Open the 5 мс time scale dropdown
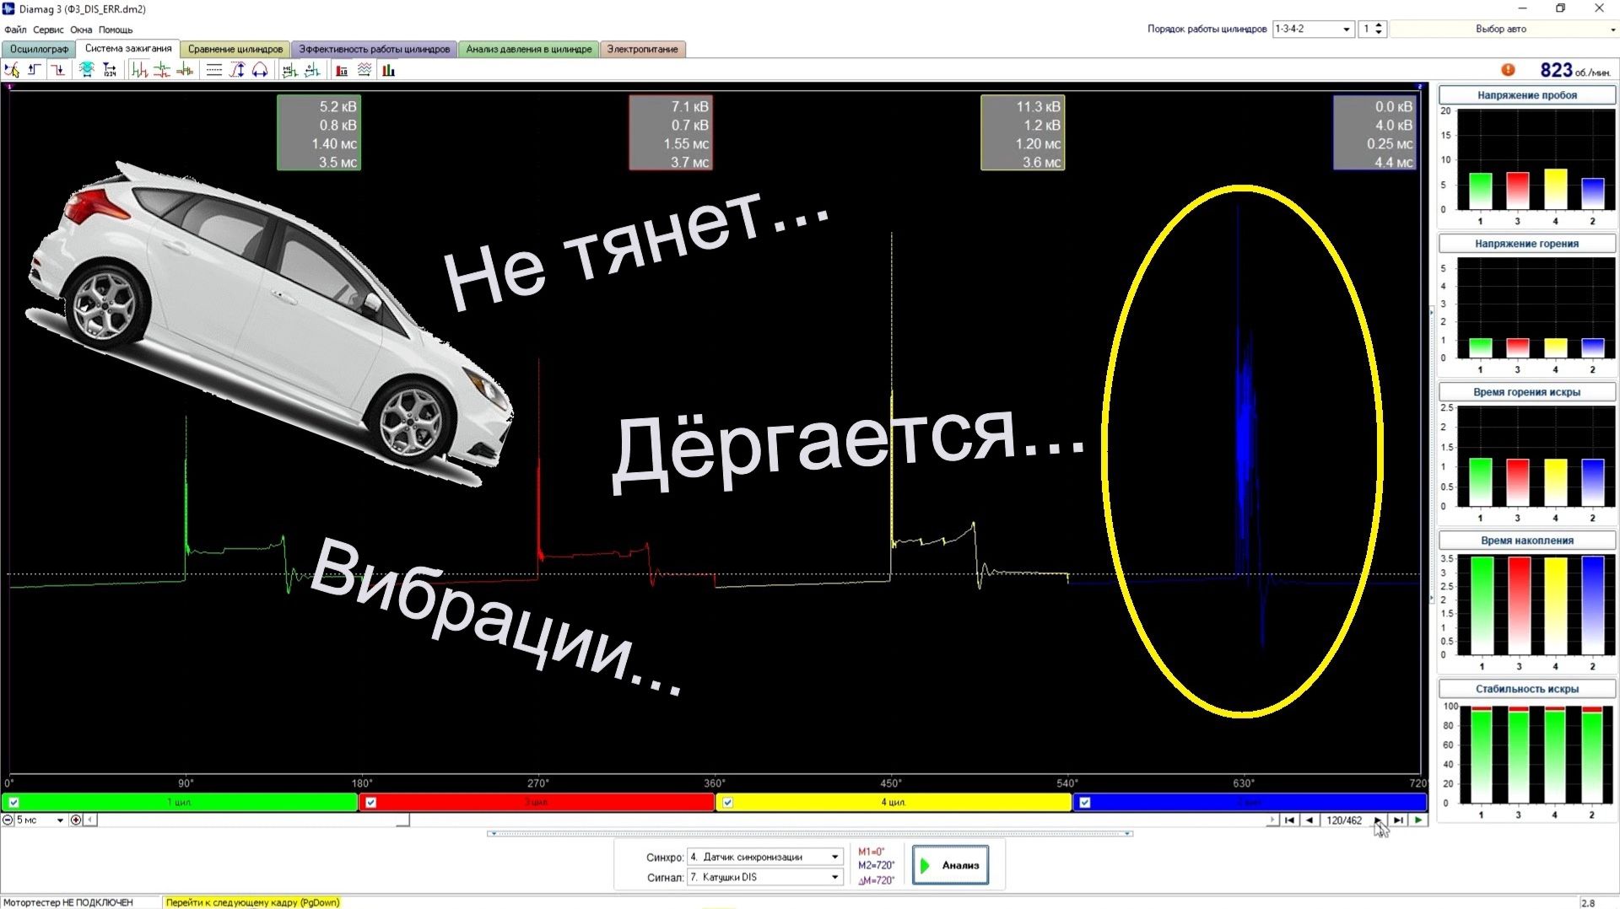The image size is (1620, 909). coord(40,820)
